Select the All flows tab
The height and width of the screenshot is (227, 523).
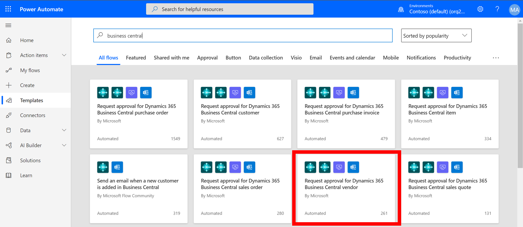[108, 58]
